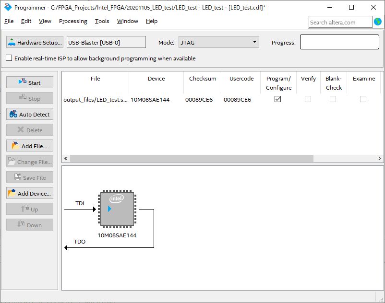The width and height of the screenshot is (385, 303).
Task: Open the Processing menu
Action: pos(73,21)
